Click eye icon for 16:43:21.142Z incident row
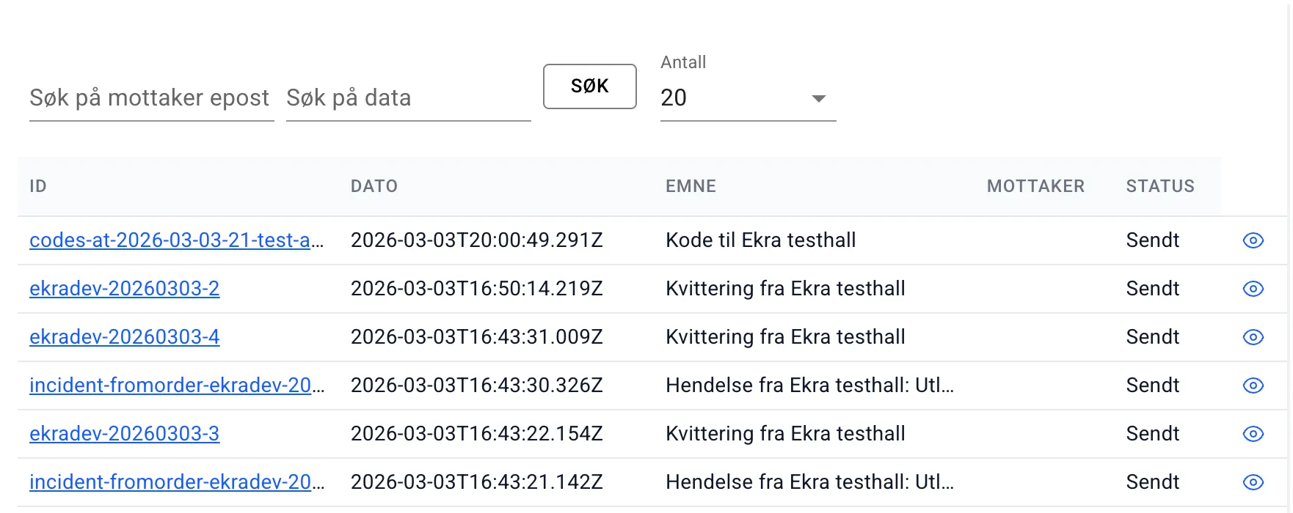This screenshot has height=513, width=1293. click(1253, 482)
